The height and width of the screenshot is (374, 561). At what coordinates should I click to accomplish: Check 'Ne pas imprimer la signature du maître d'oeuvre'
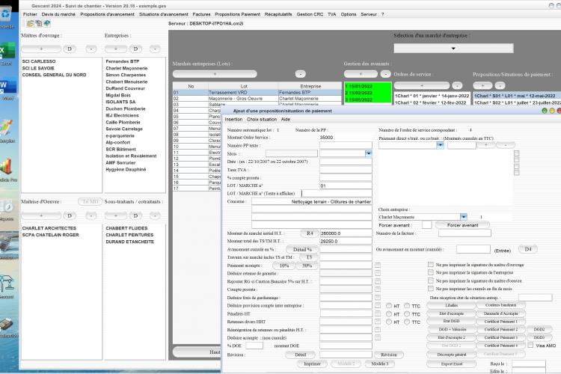430,280
